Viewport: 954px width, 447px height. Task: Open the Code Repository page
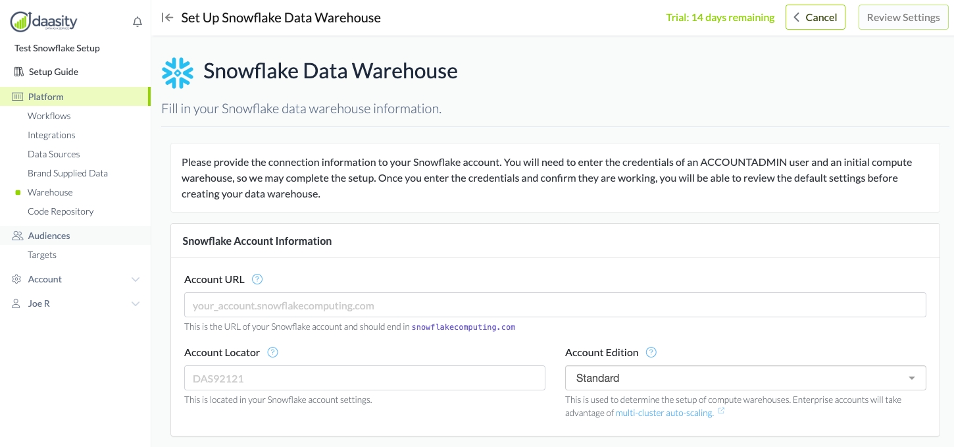tap(61, 211)
